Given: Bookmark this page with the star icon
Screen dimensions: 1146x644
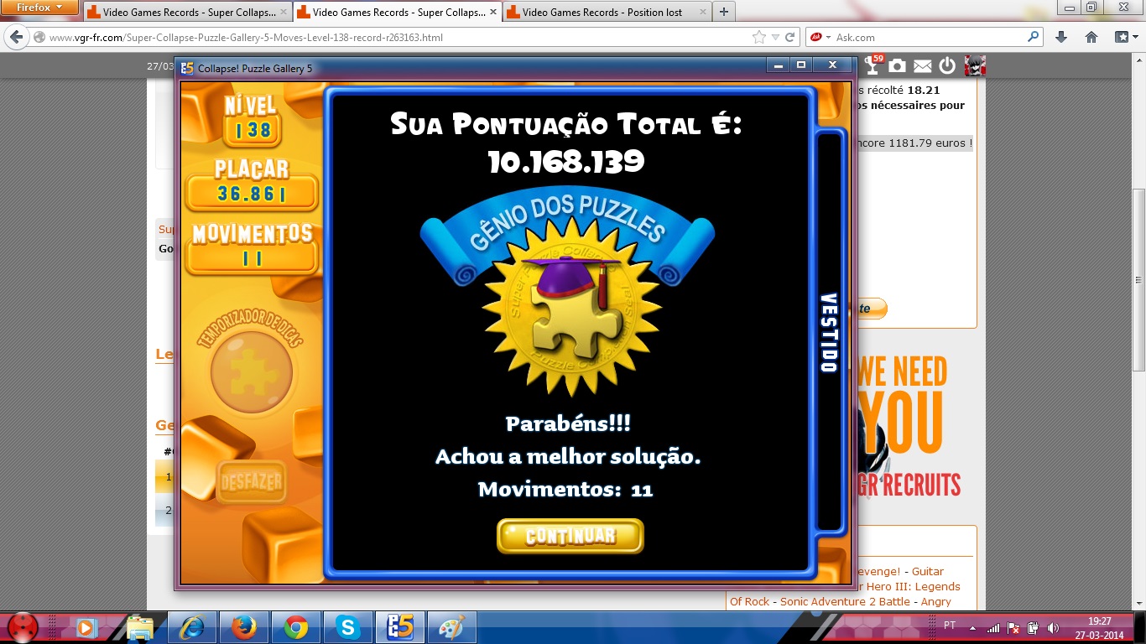Looking at the screenshot, I should (759, 37).
